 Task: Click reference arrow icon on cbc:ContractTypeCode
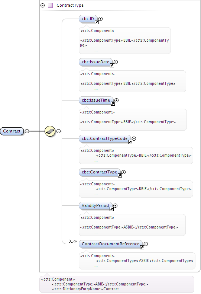130,142
